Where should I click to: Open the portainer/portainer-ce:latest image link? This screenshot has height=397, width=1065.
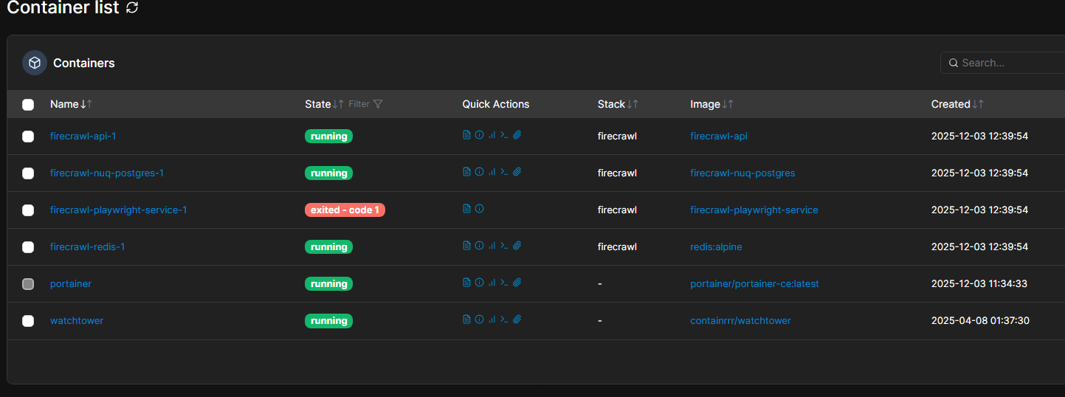(x=754, y=283)
